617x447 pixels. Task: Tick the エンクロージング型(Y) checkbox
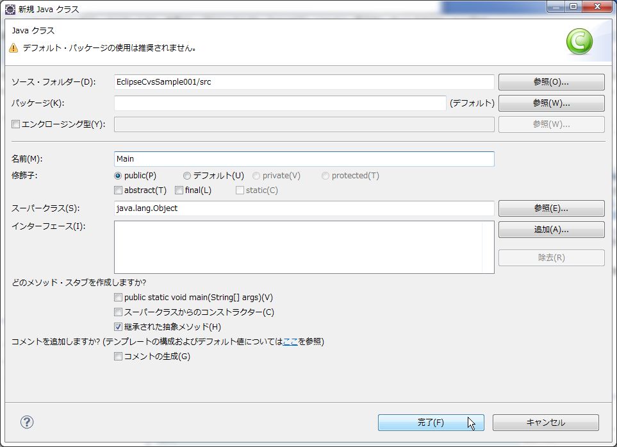[16, 124]
